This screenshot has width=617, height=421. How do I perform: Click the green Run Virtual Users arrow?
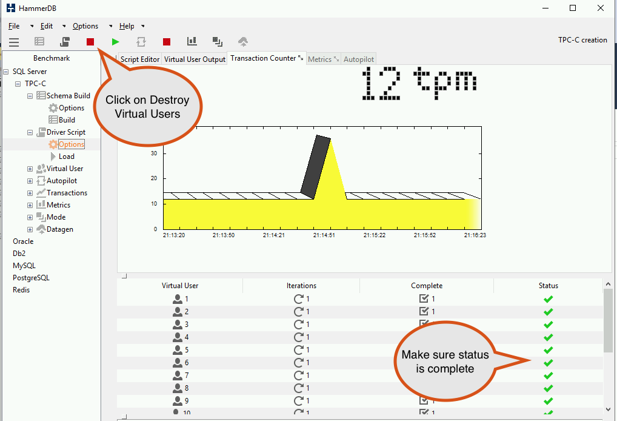tap(115, 42)
